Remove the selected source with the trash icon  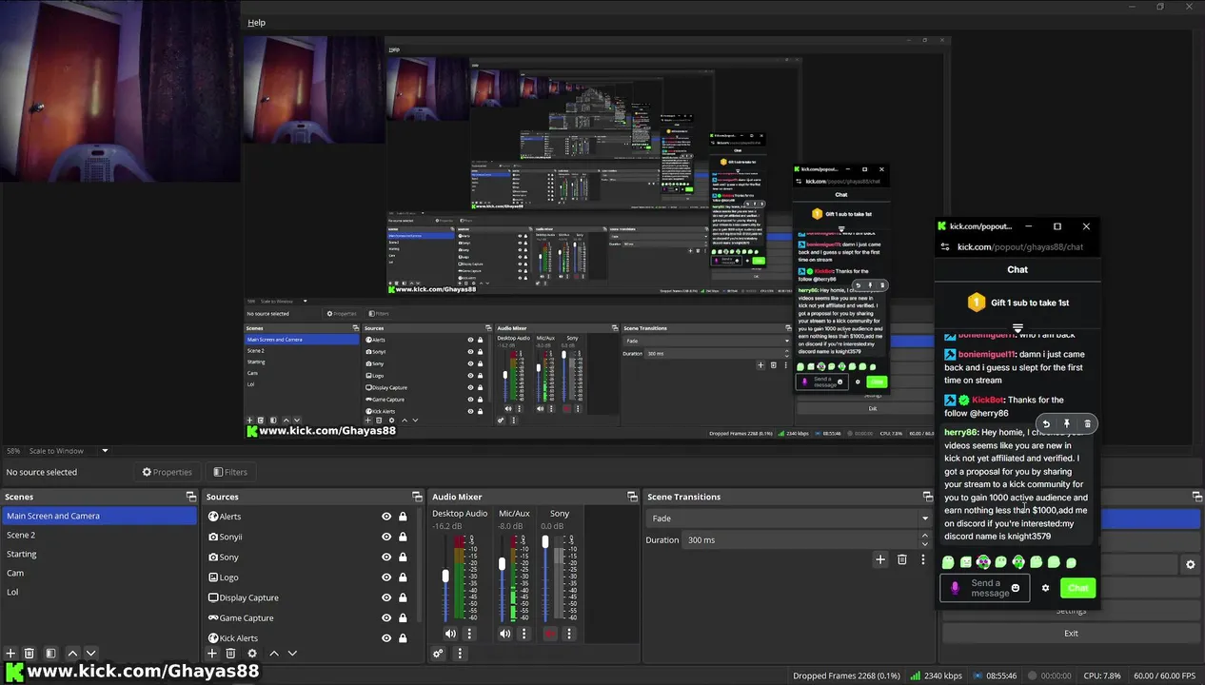pyautogui.click(x=230, y=654)
